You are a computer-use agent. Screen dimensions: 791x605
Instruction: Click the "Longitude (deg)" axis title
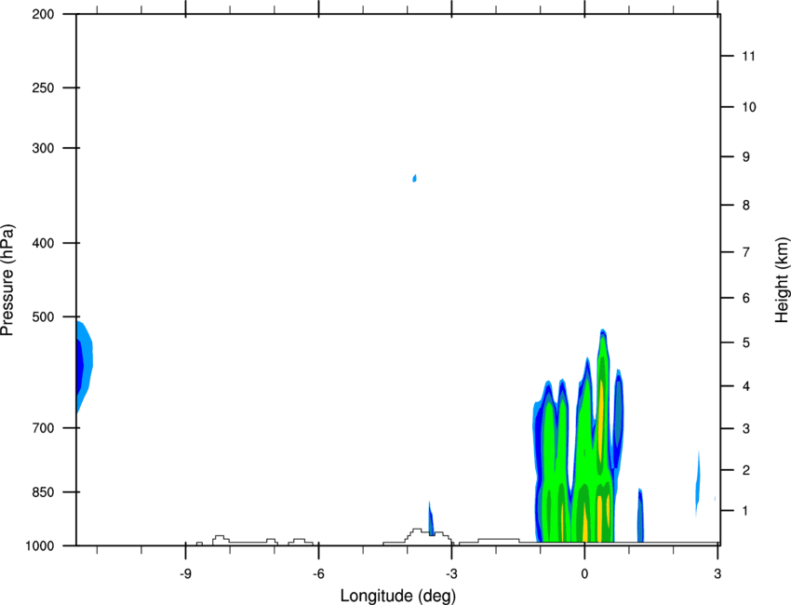[398, 596]
